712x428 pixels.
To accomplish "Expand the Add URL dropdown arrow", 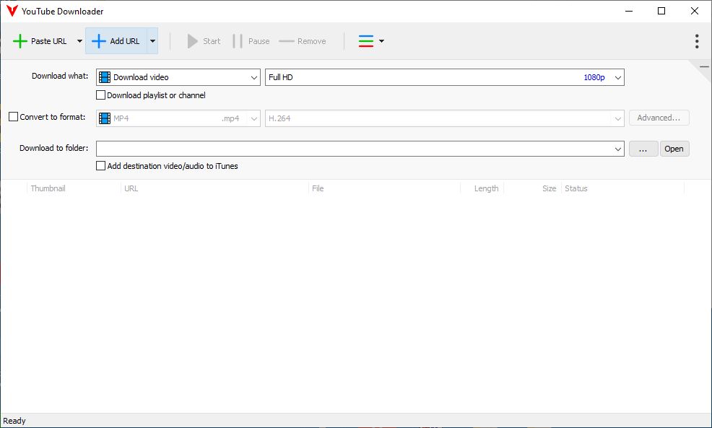I will pyautogui.click(x=152, y=41).
